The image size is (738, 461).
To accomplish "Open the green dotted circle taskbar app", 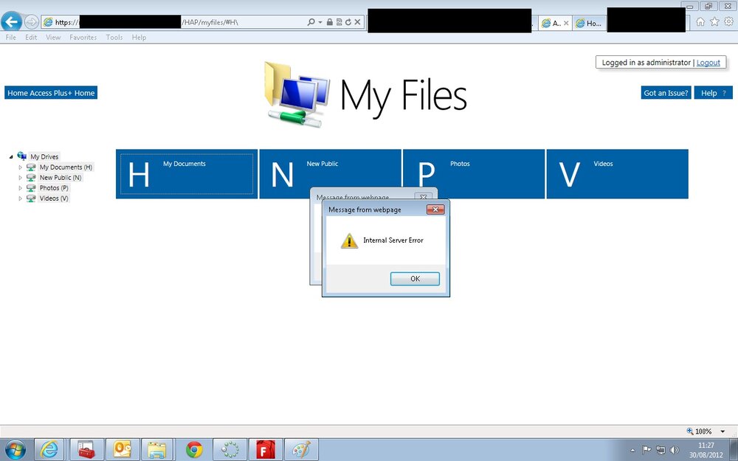I will pyautogui.click(x=230, y=450).
